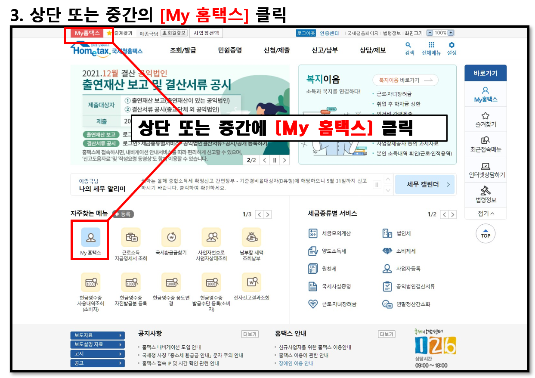
Task: Open 원천세 service
Action: click(322, 269)
